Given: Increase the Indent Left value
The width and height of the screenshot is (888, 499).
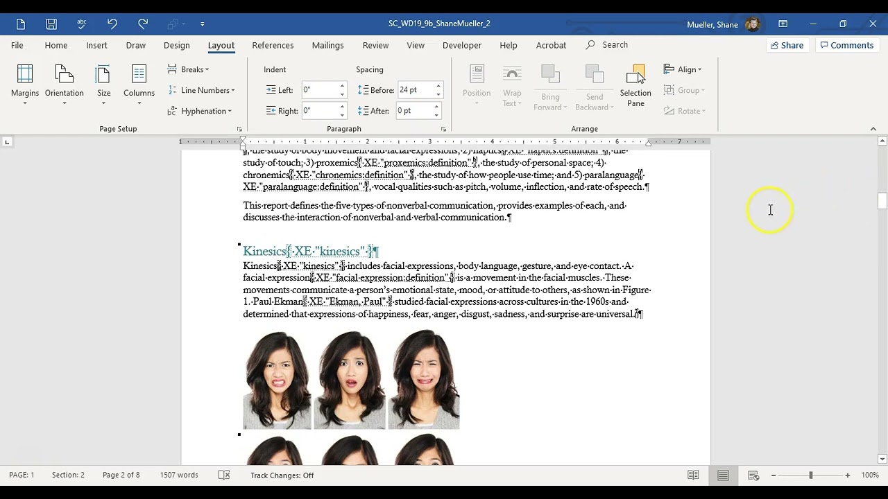Looking at the screenshot, I should 342,87.
